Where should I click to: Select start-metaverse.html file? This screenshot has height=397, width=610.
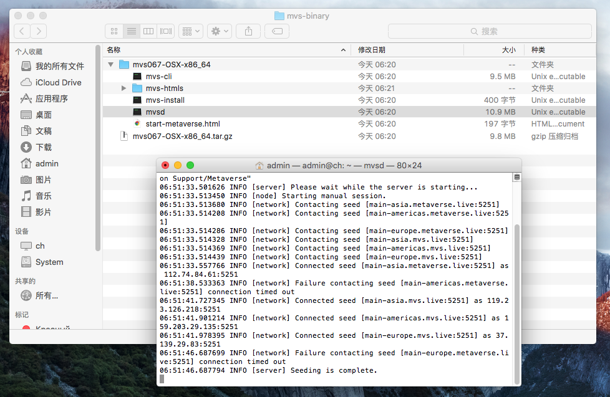pos(349,124)
